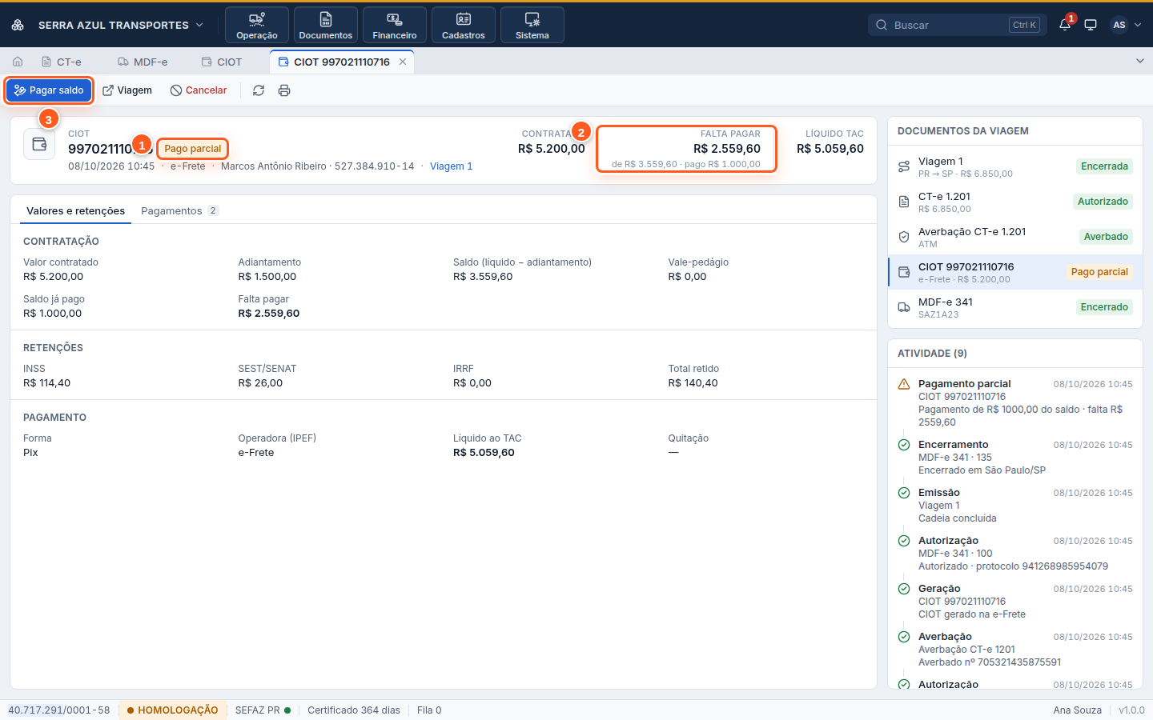The height and width of the screenshot is (720, 1153).
Task: Switch to the CT-e tab
Action: pos(62,62)
